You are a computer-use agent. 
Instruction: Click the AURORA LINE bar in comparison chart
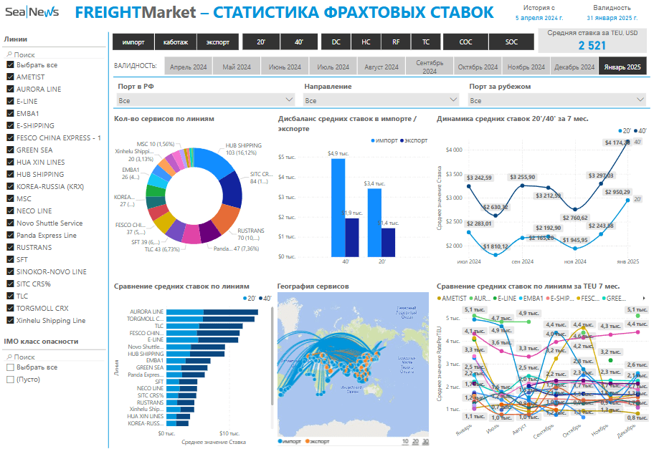pyautogui.click(x=212, y=312)
